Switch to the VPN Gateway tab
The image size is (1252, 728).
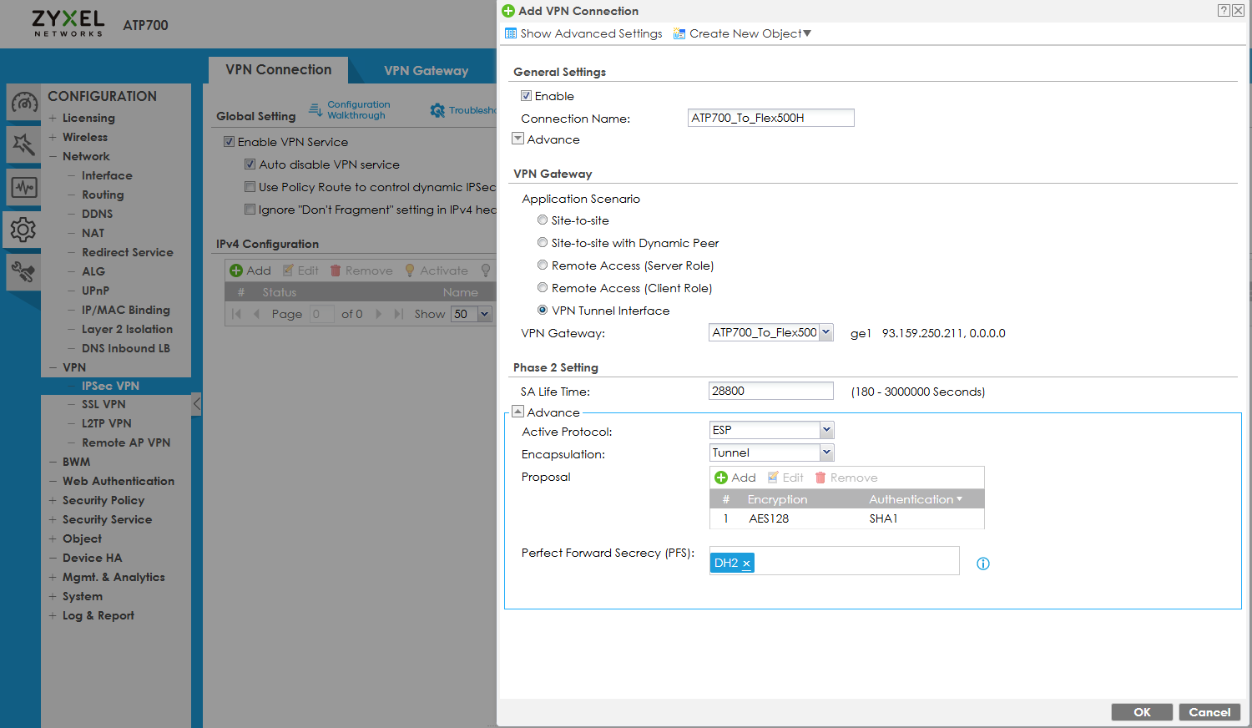click(425, 70)
